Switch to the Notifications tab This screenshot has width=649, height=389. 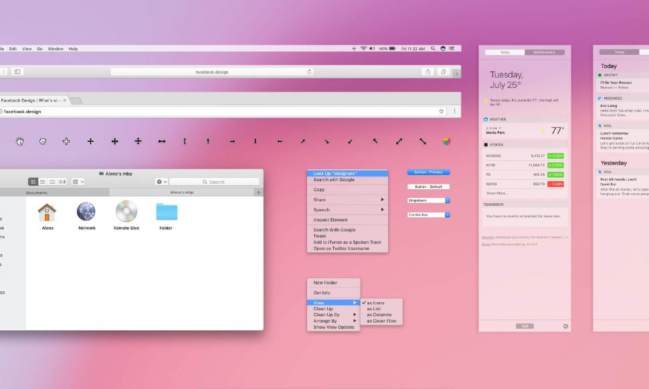point(545,51)
